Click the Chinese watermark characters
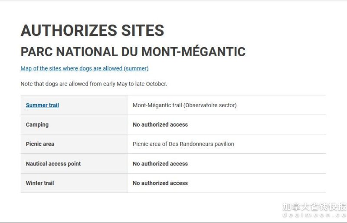Screen dimensions: 347x223 pyautogui.click(x=314, y=207)
